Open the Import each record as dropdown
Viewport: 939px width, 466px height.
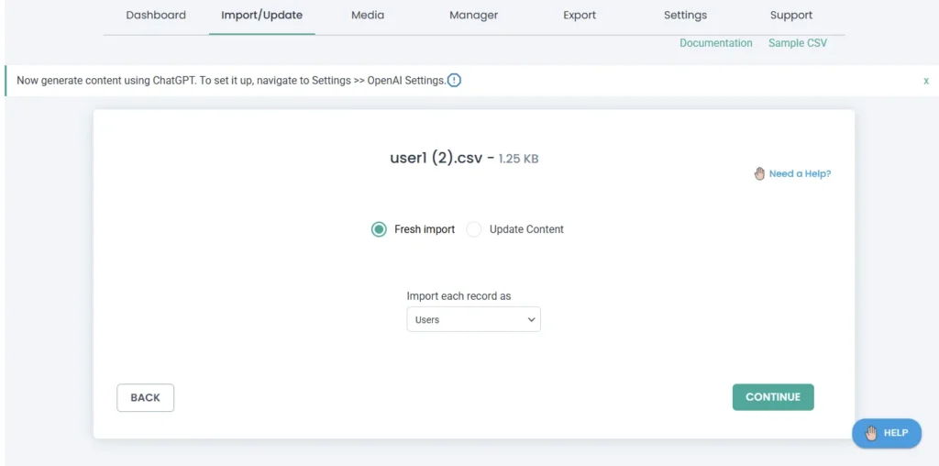473,319
